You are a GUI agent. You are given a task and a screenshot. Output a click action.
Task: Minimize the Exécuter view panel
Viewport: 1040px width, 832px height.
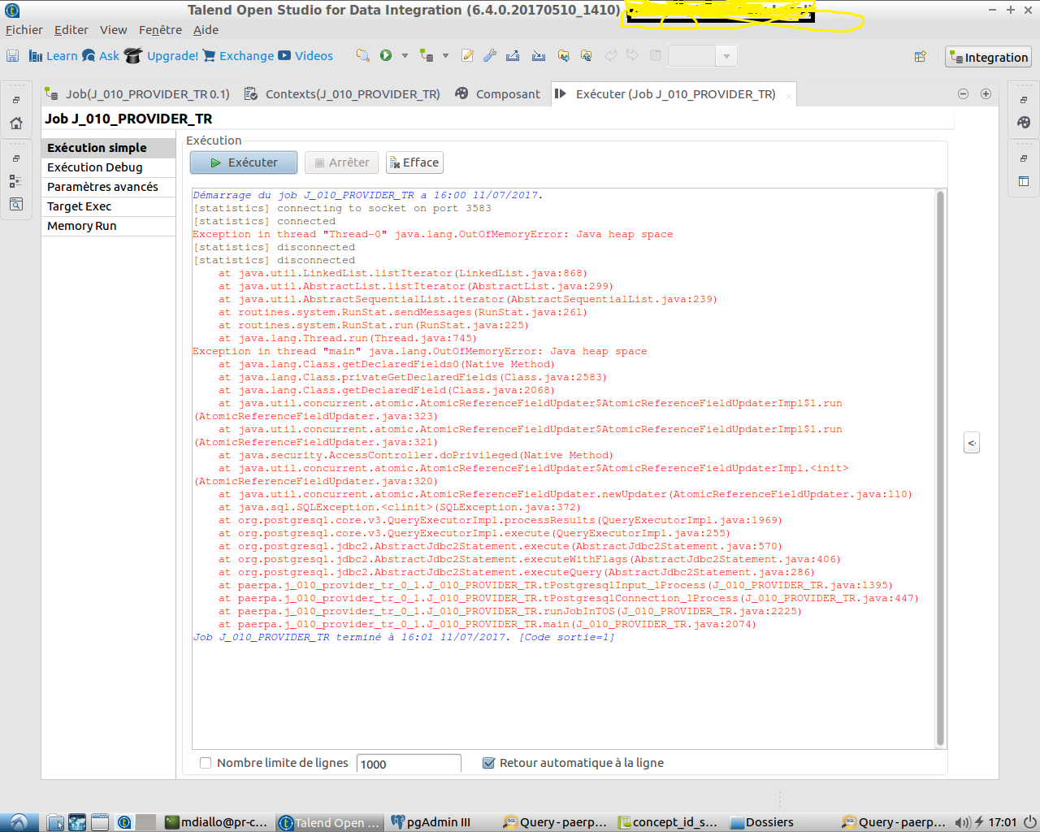[x=963, y=93]
